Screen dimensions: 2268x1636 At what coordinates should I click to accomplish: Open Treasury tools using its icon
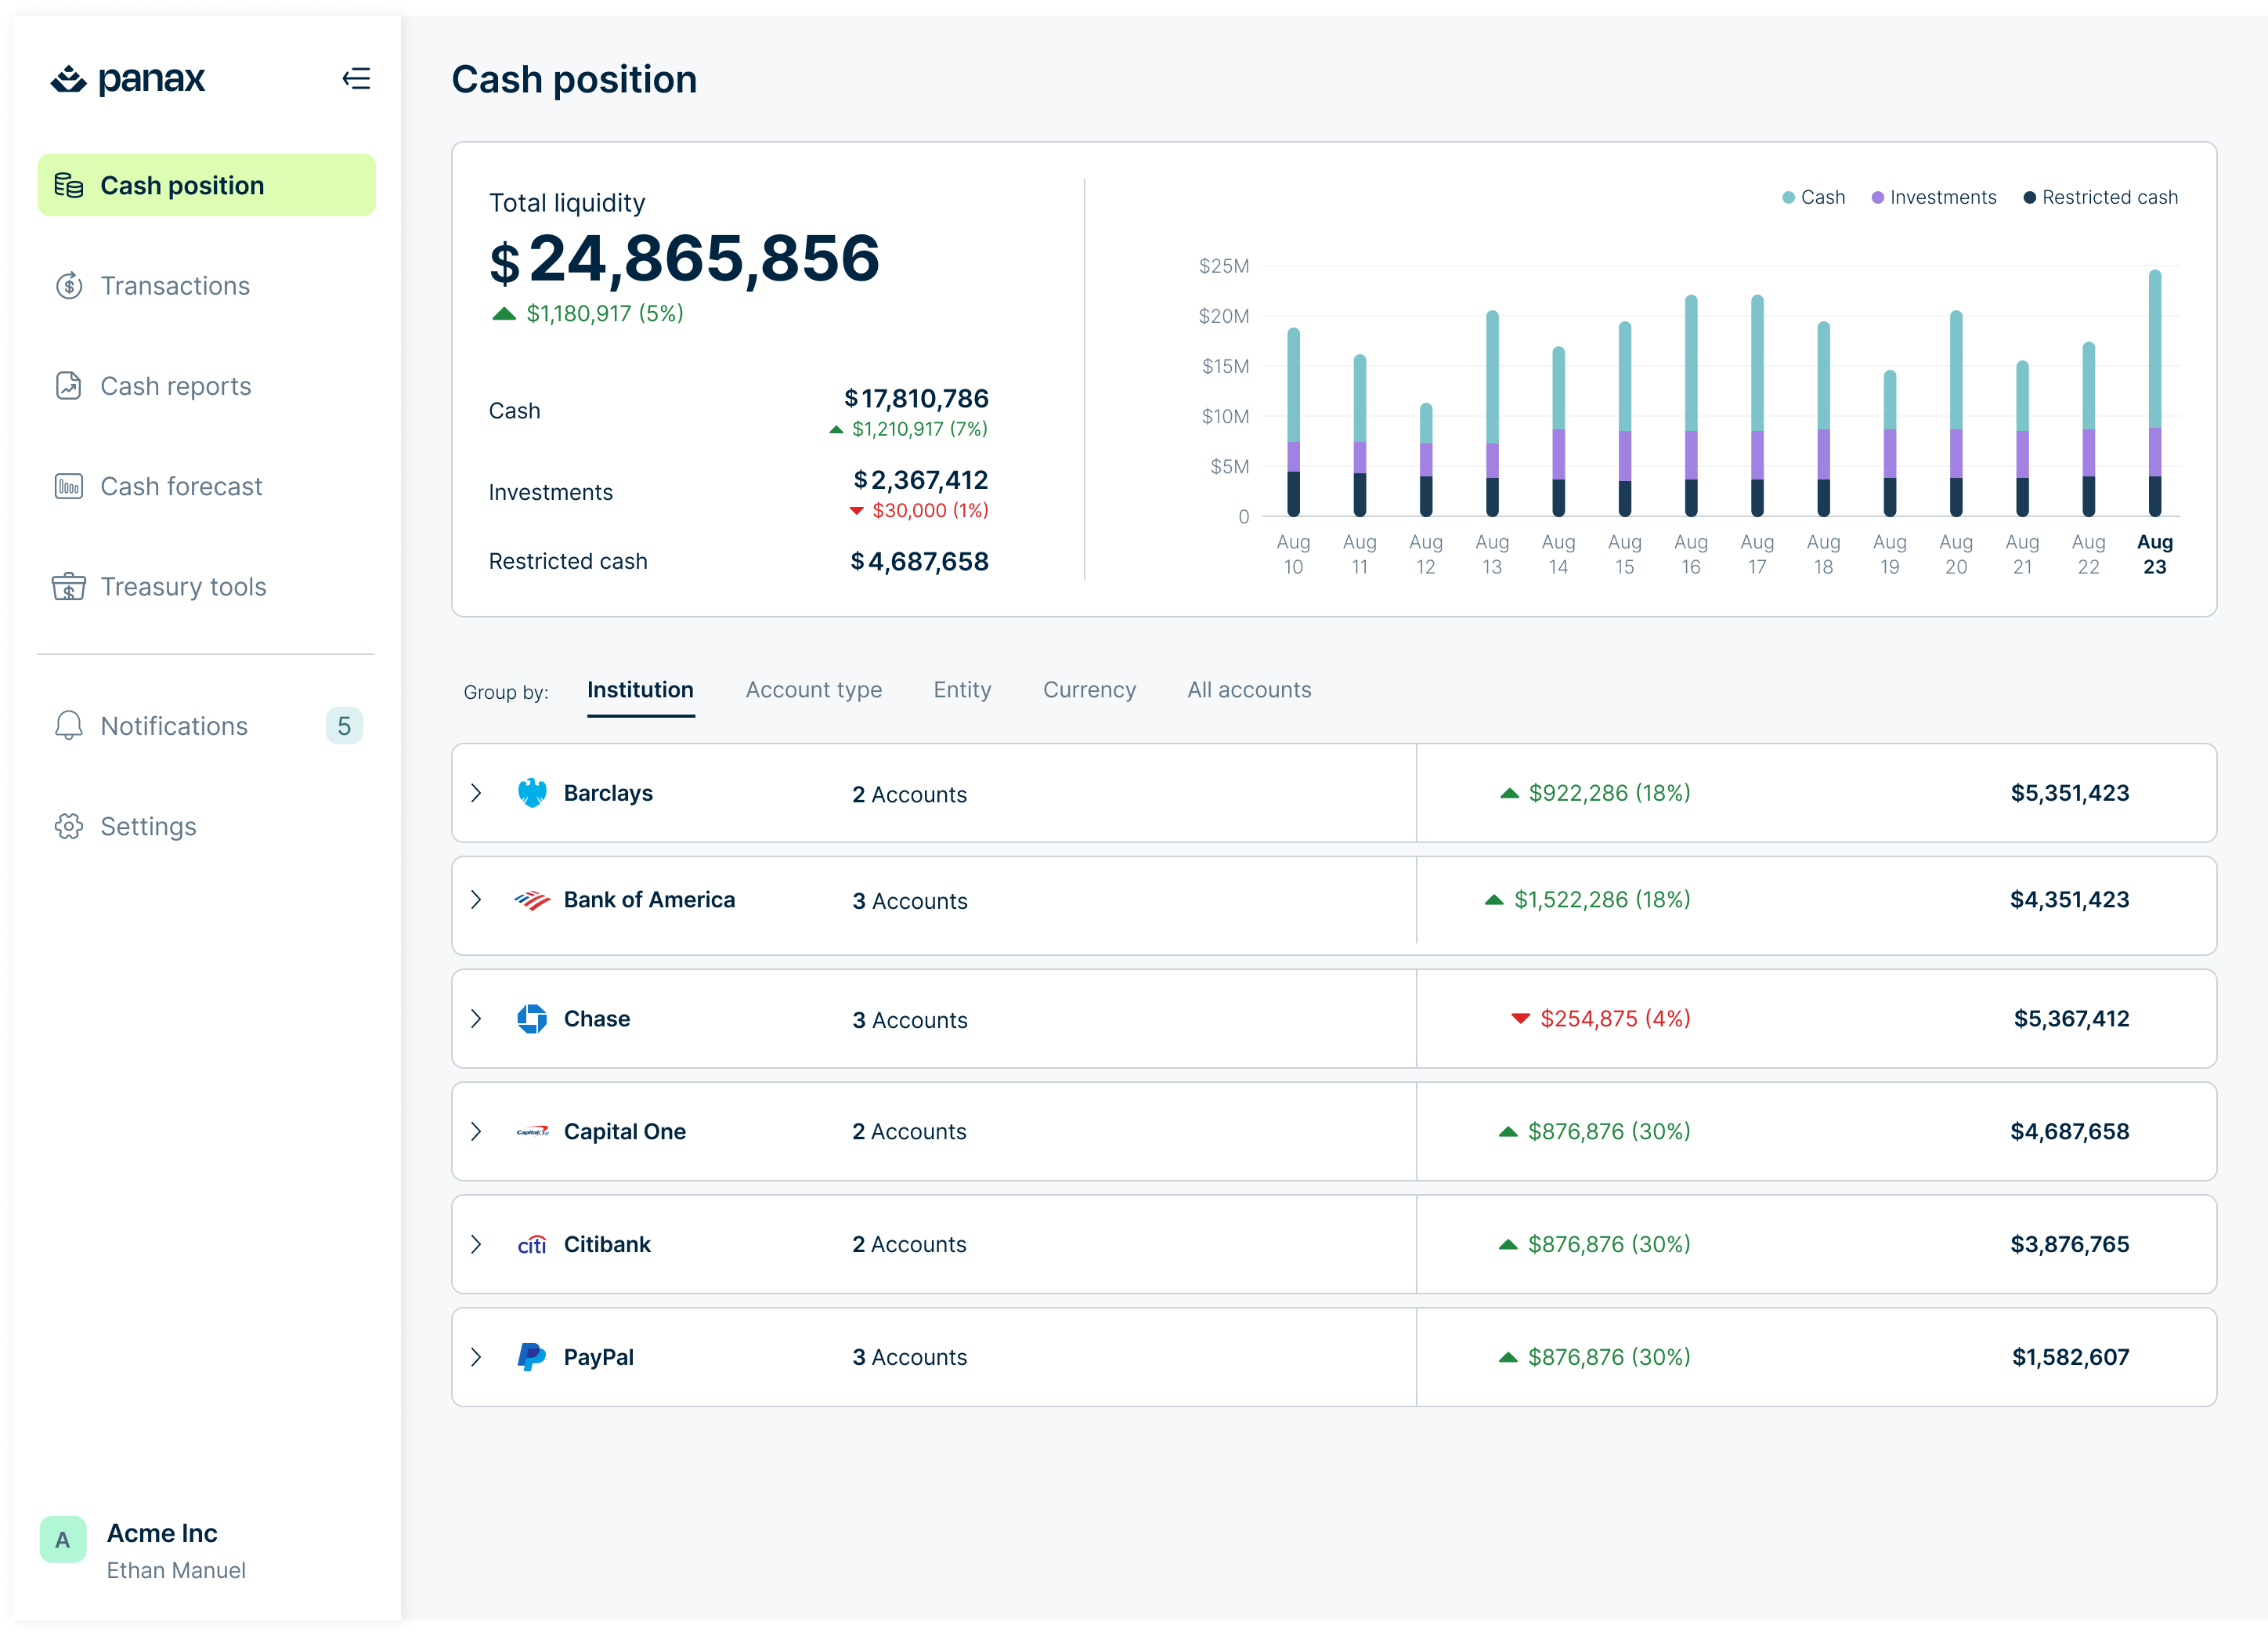pos(69,588)
